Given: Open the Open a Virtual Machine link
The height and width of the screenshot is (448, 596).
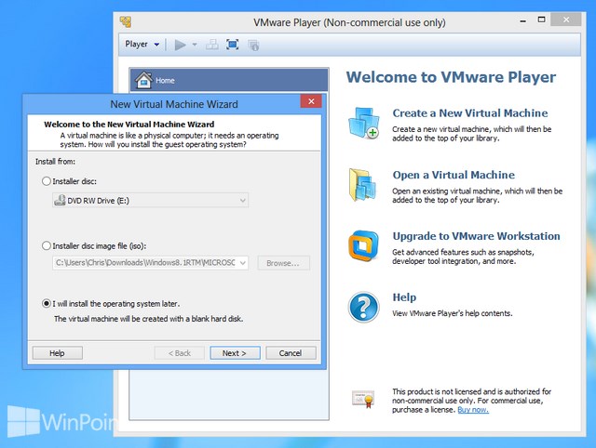Looking at the screenshot, I should (x=454, y=175).
